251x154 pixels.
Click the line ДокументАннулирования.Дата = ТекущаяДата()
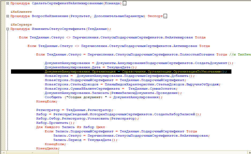coord(91,67)
